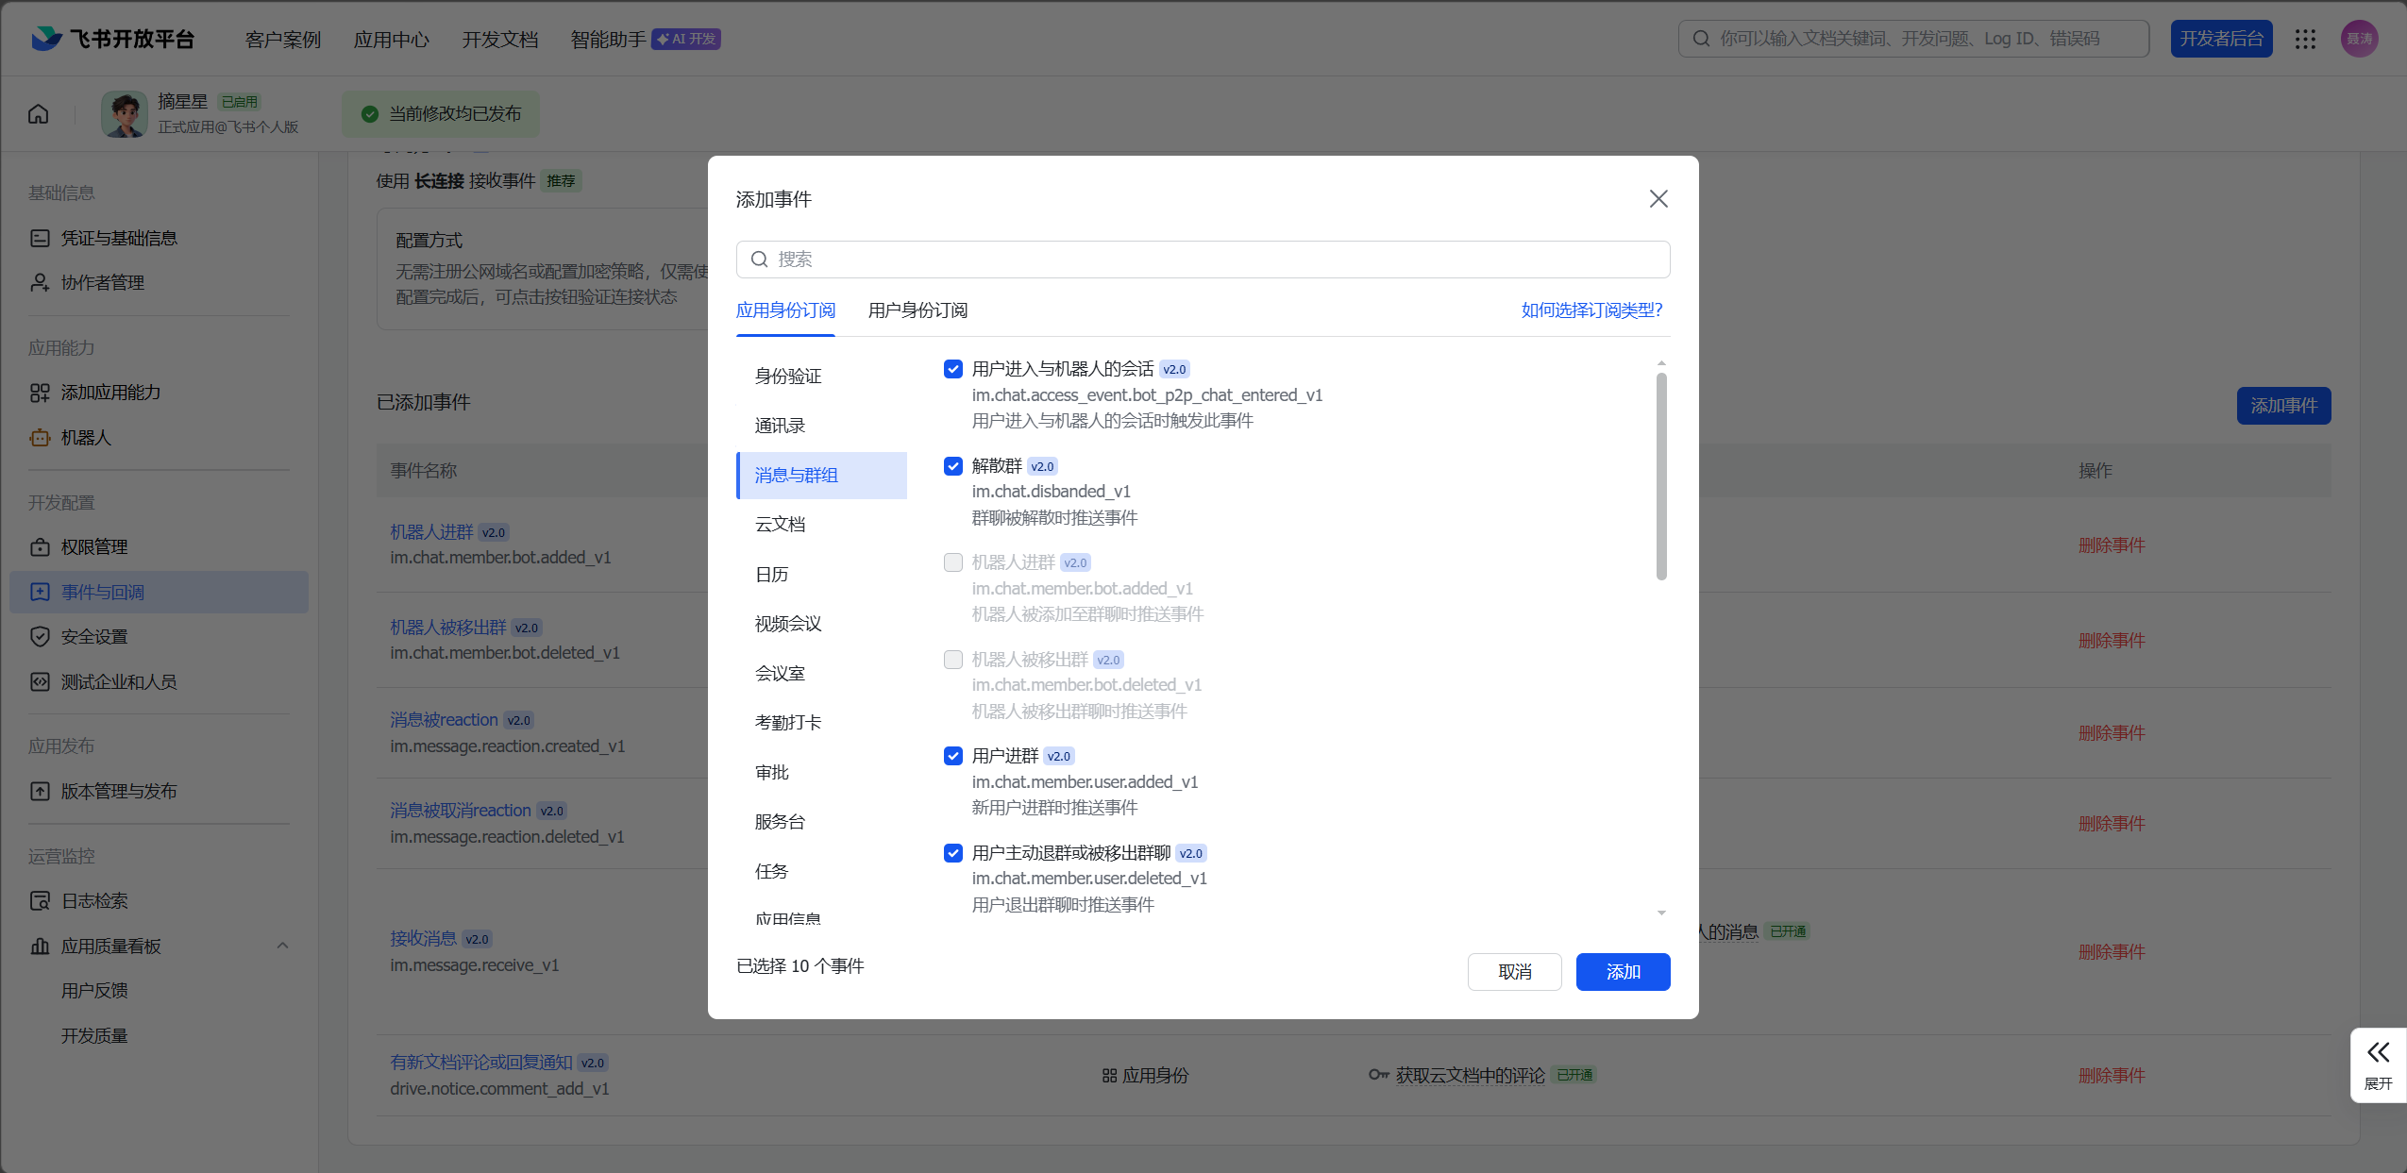This screenshot has height=1173, width=2407.
Task: Click the dialog event search field
Action: [x=1203, y=260]
